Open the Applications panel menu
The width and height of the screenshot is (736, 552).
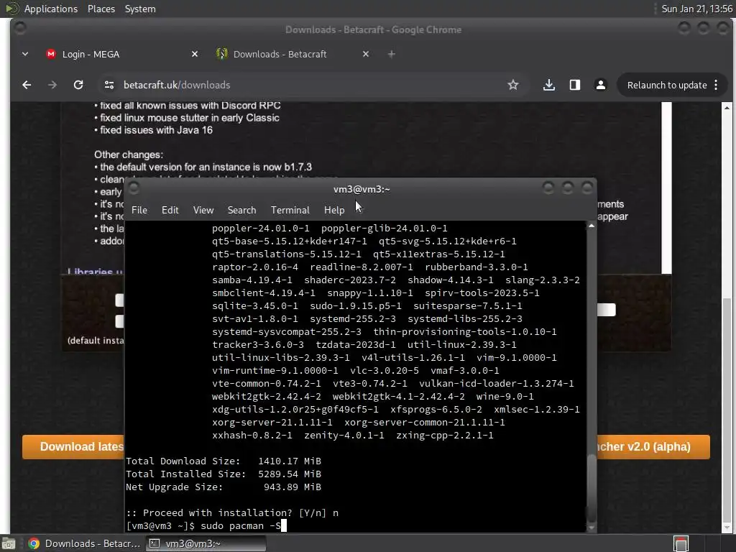51,9
